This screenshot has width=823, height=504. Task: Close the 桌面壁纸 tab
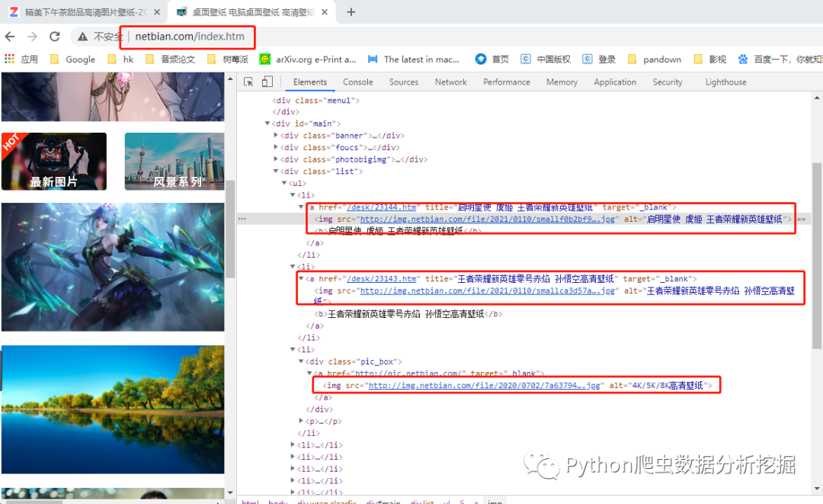(x=325, y=11)
